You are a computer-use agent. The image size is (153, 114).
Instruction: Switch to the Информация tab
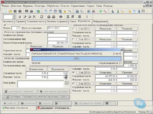pyautogui.click(x=100, y=22)
